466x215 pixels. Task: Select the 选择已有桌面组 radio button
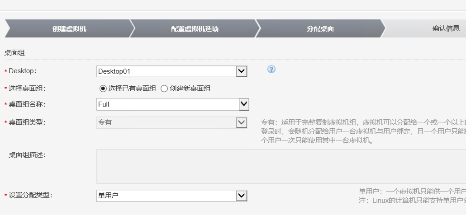(103, 89)
